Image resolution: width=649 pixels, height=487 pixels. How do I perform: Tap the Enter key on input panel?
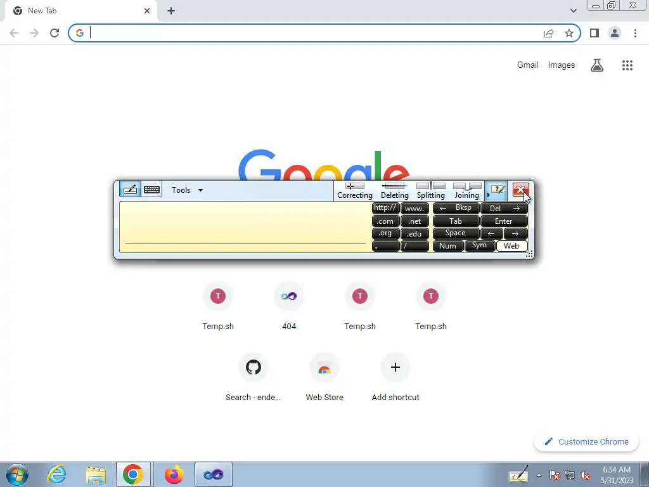tap(504, 221)
